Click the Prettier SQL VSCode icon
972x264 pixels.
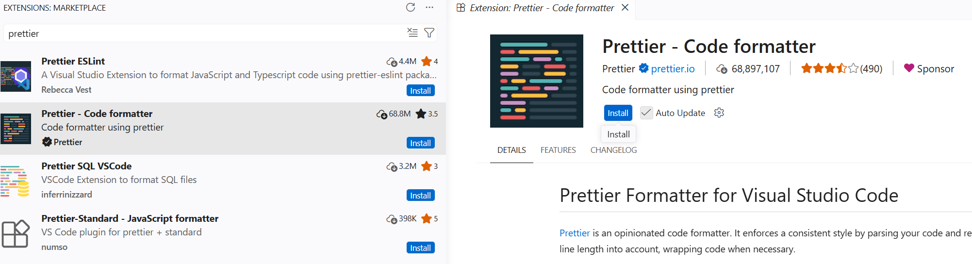tap(15, 181)
